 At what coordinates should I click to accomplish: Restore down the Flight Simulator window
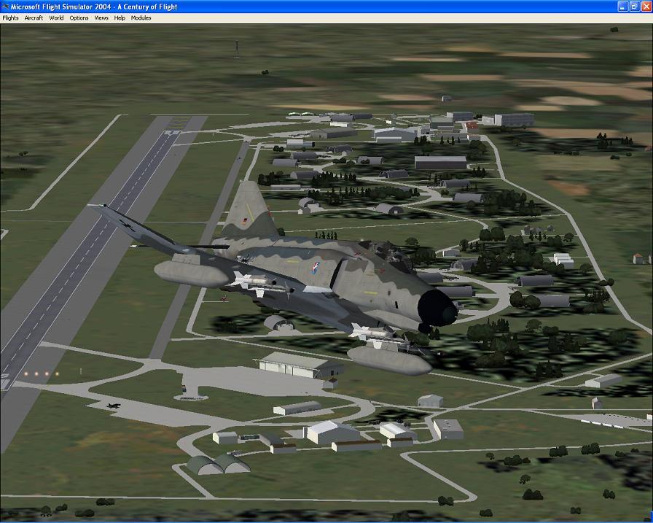click(634, 7)
